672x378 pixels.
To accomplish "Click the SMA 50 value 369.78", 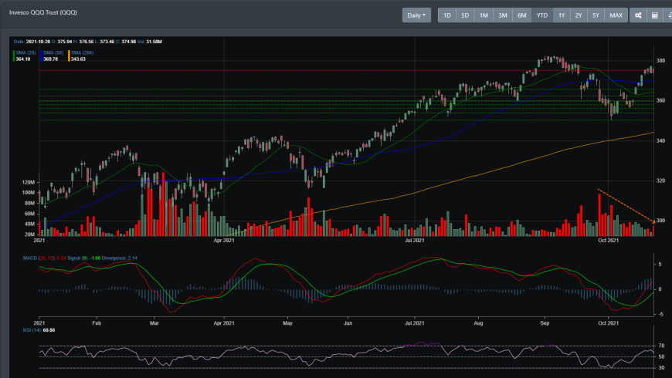I will 50,59.
